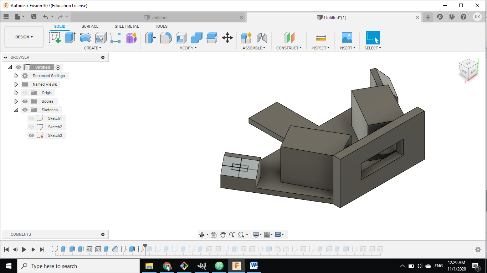Click the Joint tool icon

point(262,37)
